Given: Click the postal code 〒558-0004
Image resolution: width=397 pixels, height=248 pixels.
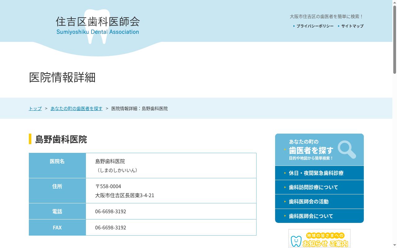Looking at the screenshot, I should (108, 186).
